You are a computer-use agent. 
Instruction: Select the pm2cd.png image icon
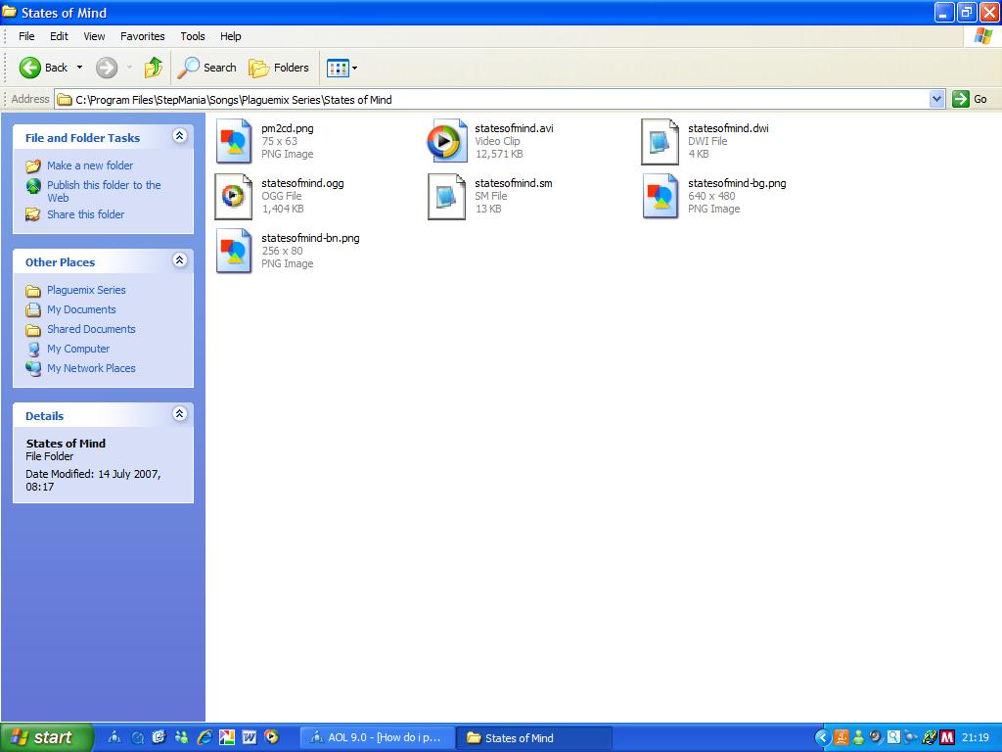pyautogui.click(x=233, y=141)
